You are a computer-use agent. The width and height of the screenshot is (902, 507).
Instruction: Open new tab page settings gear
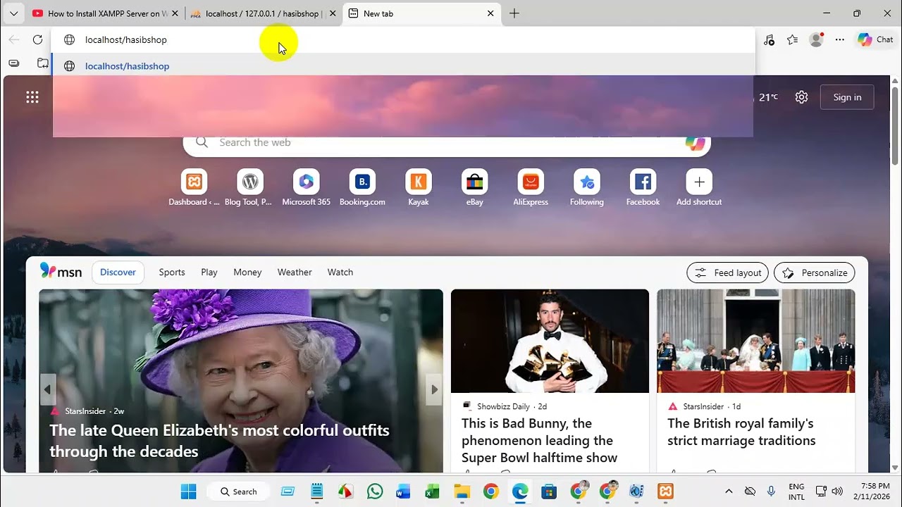pos(801,97)
